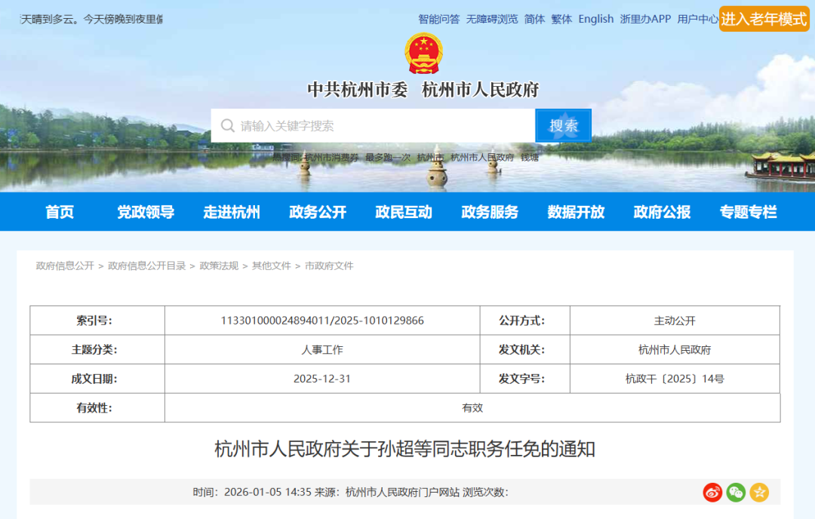Click the 搜索 search button
The height and width of the screenshot is (519, 815).
tap(564, 125)
